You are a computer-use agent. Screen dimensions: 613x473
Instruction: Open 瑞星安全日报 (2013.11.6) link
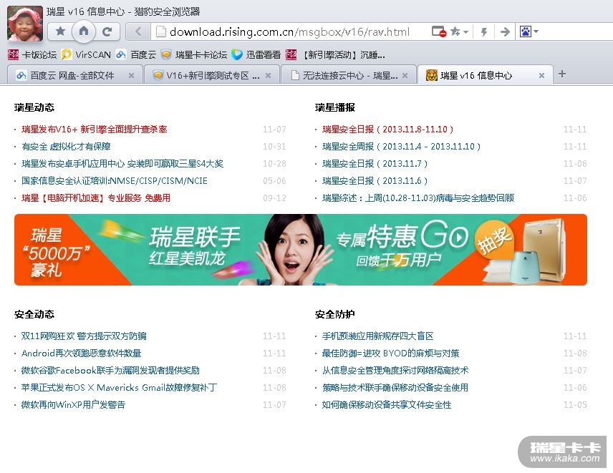pos(375,181)
